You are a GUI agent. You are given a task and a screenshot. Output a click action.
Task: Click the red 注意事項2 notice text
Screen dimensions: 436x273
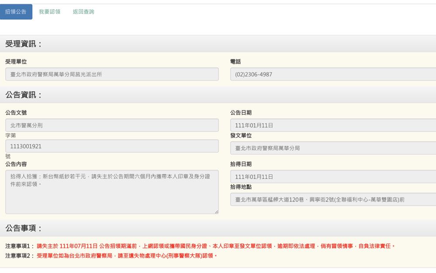click(126, 256)
